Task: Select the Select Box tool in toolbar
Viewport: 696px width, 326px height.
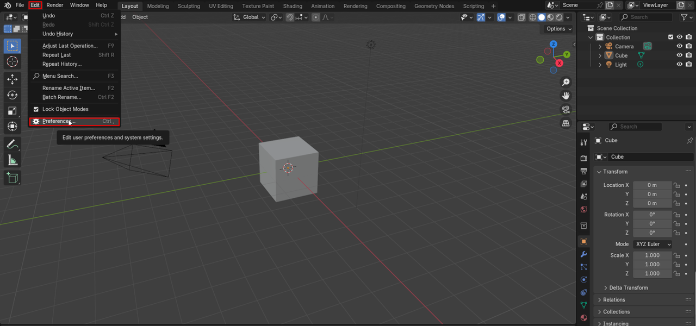Action: [12, 46]
